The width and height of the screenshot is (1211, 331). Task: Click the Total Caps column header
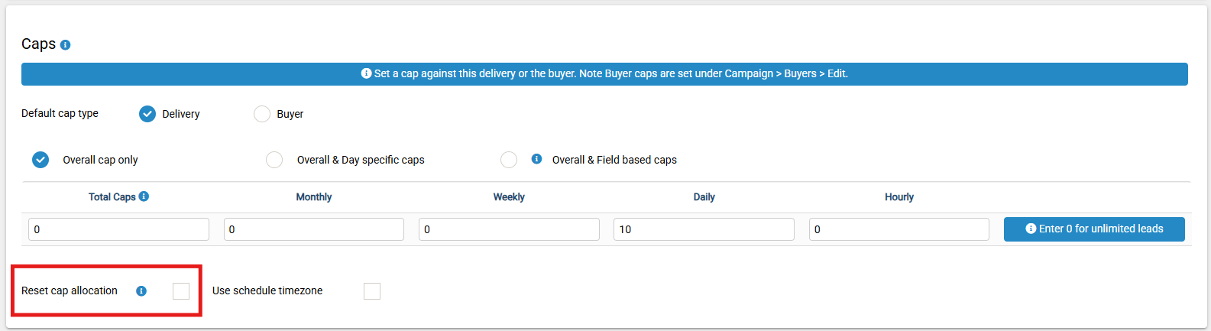pyautogui.click(x=112, y=197)
